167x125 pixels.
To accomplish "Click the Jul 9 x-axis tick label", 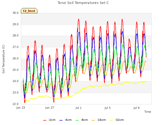I will 136,108.
